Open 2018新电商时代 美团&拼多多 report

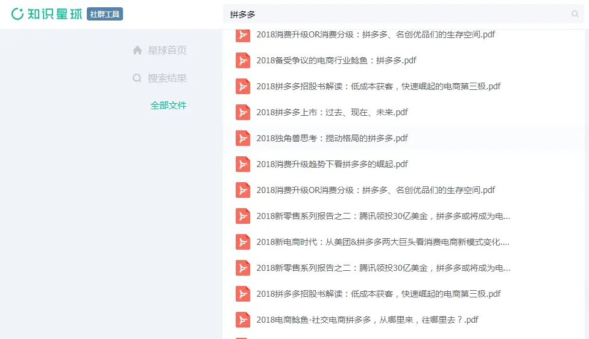click(382, 242)
